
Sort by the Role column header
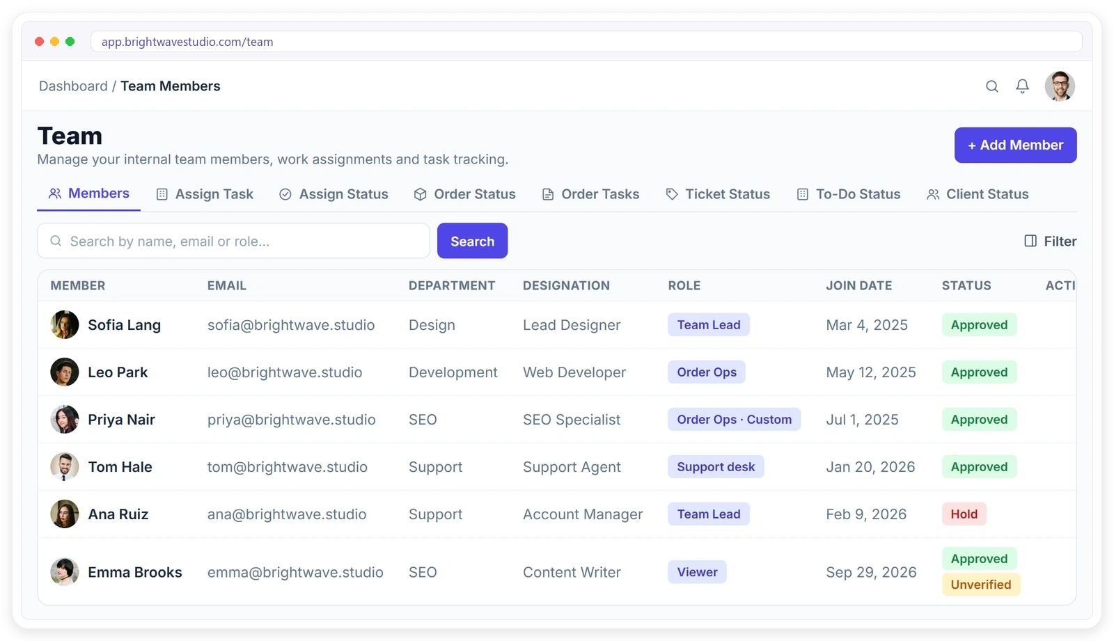click(x=684, y=285)
